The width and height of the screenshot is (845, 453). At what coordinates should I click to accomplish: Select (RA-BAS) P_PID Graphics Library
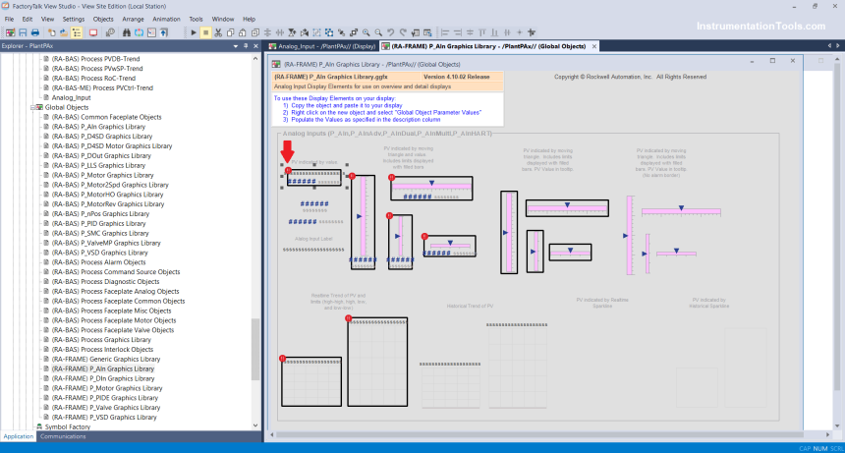98,223
